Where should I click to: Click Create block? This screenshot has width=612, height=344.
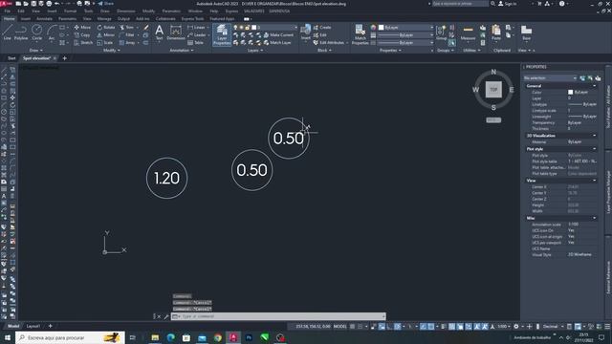(x=322, y=28)
